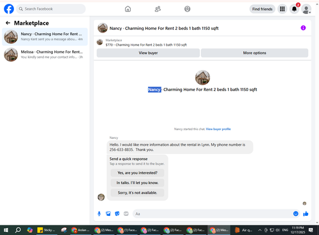This screenshot has width=319, height=235.
Task: Click the taskbar volume icon
Action: [x=278, y=230]
